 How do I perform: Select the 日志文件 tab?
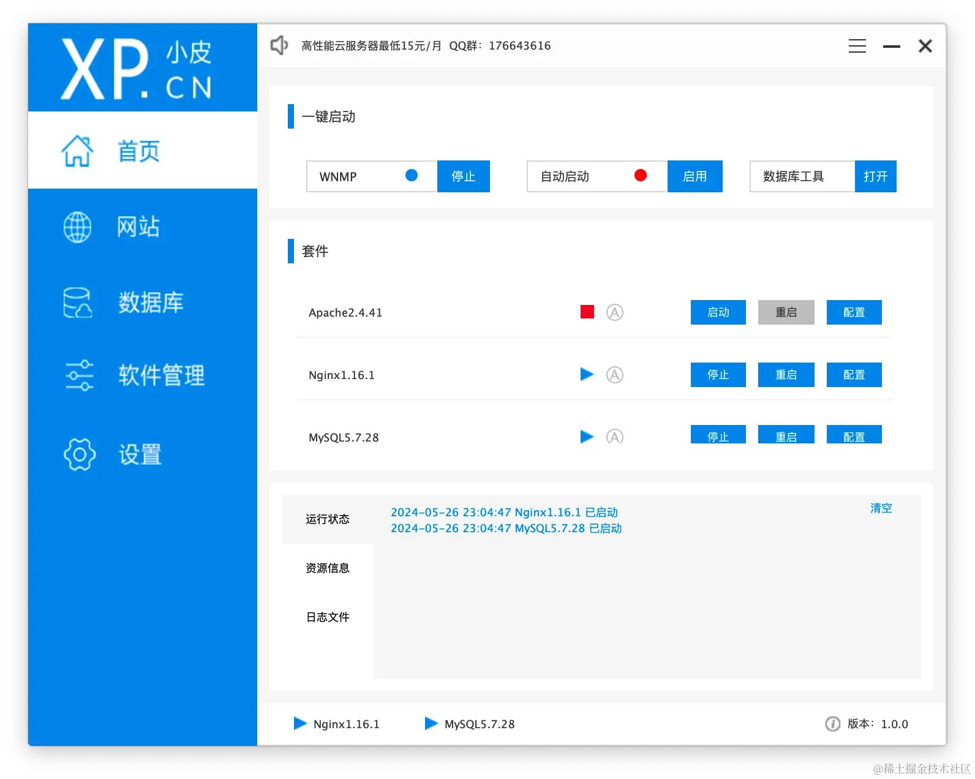click(x=328, y=617)
